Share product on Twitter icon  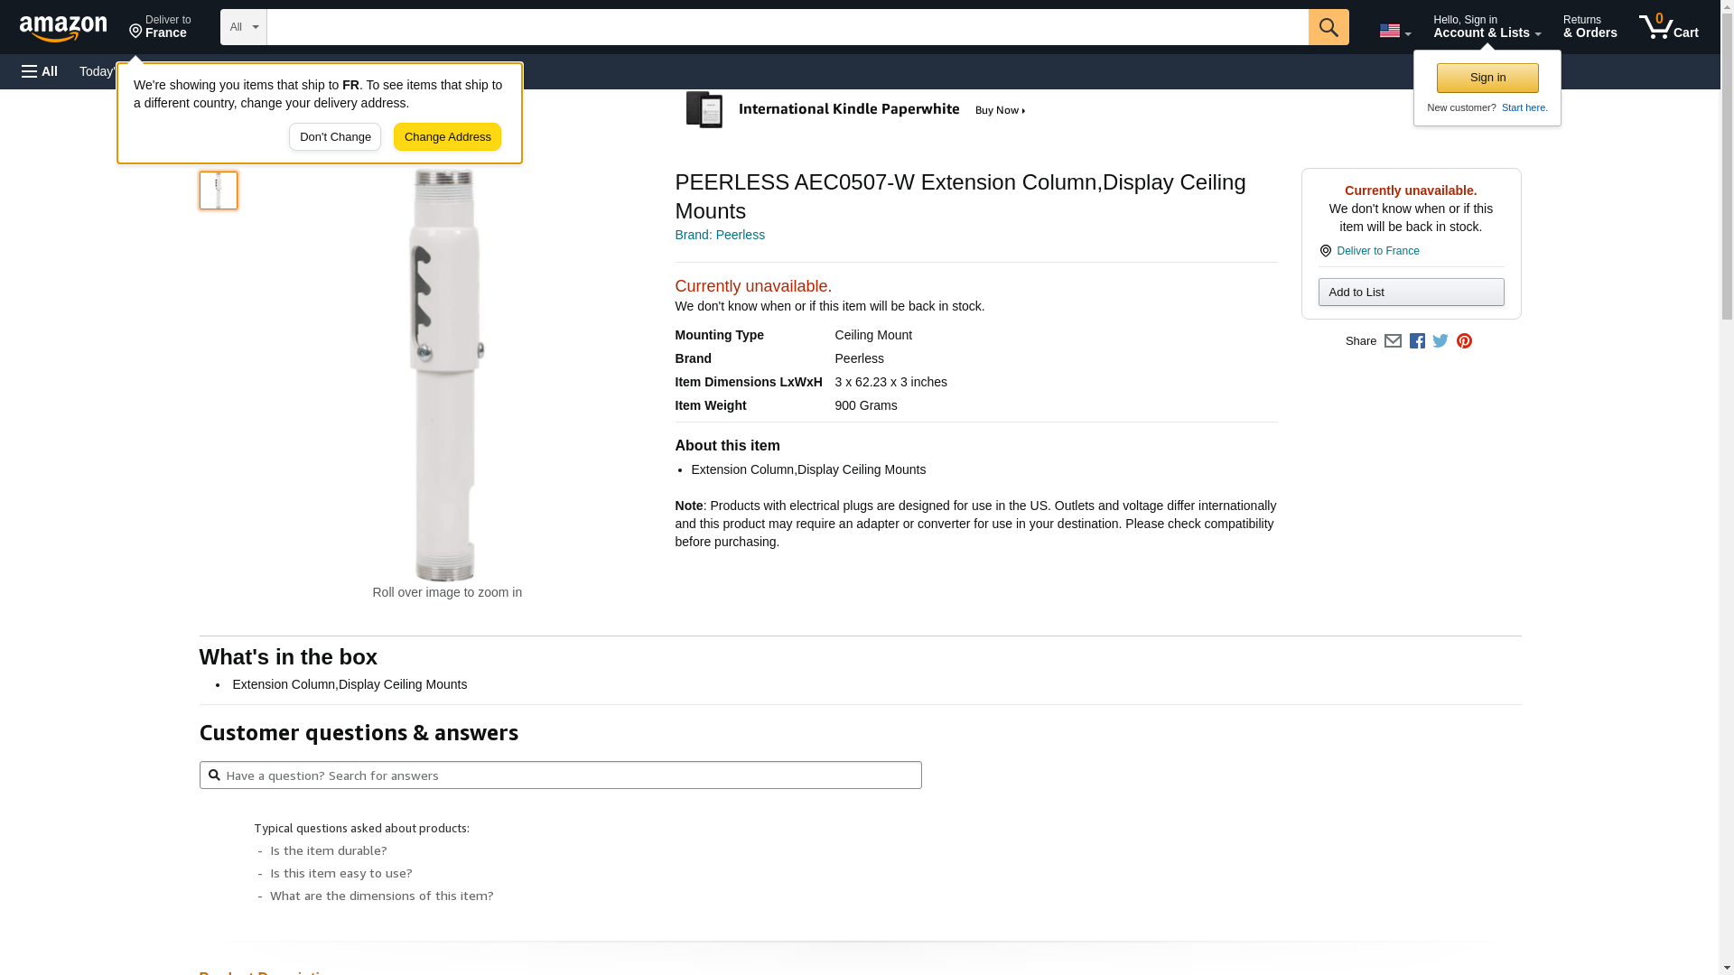point(1440,341)
